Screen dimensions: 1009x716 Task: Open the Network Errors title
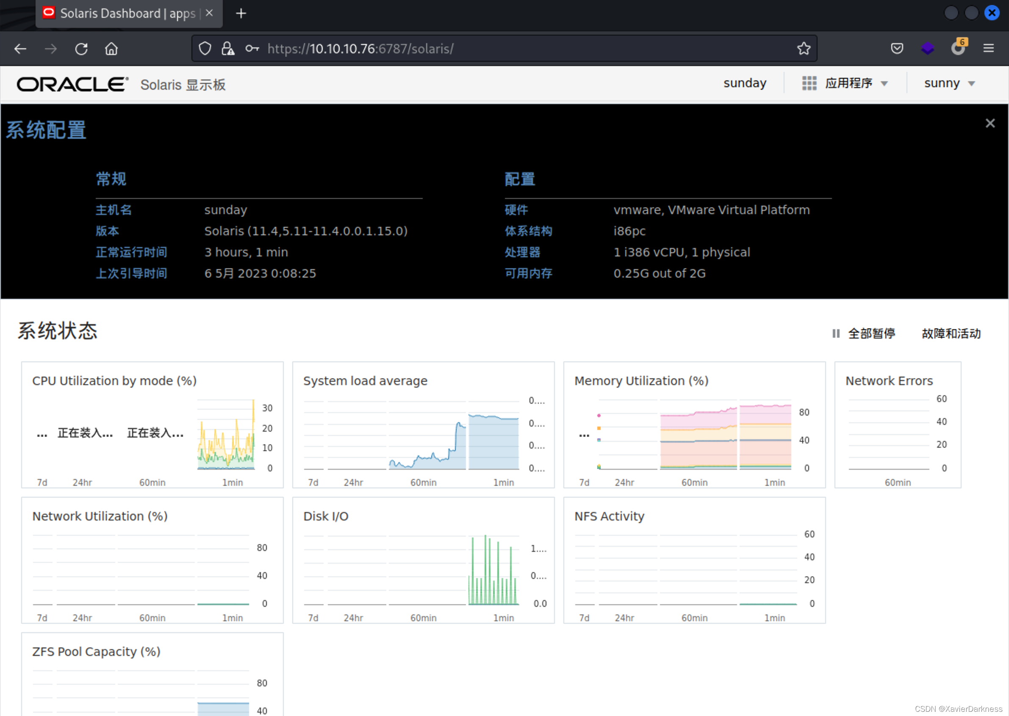click(889, 381)
